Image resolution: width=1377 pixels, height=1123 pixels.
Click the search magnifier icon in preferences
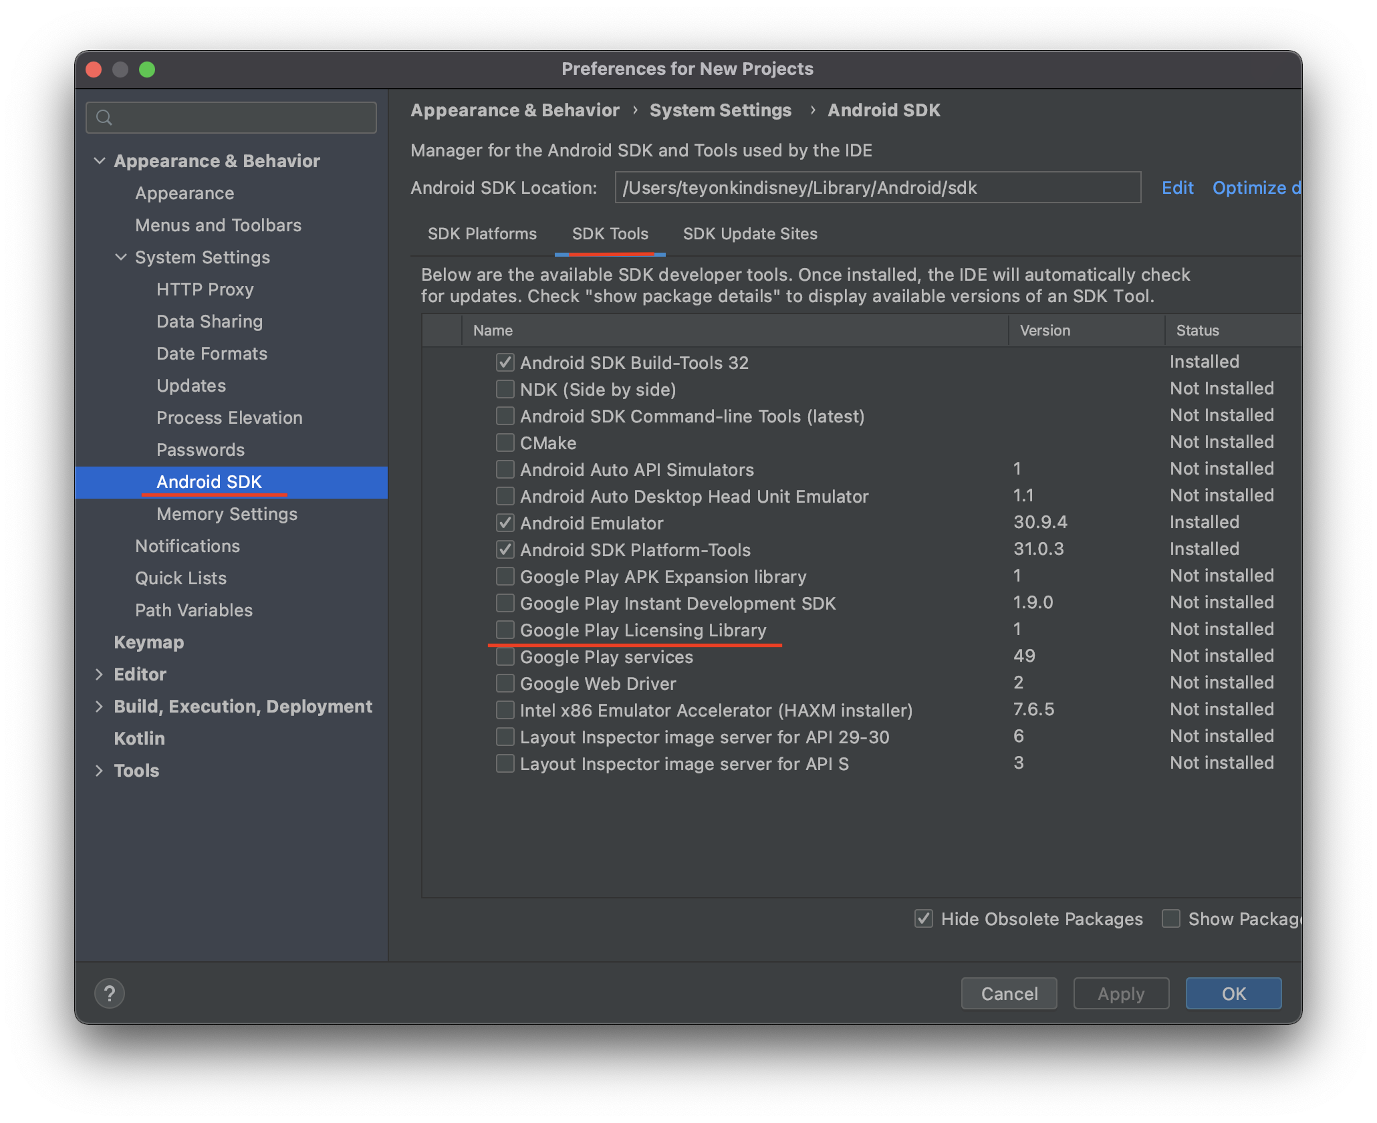coord(104,118)
